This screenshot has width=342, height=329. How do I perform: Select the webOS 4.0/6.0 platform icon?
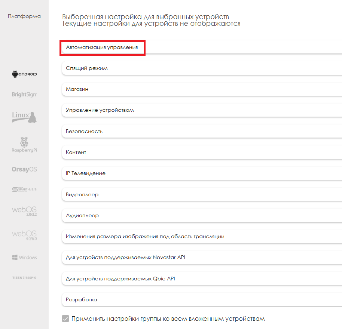point(24,235)
